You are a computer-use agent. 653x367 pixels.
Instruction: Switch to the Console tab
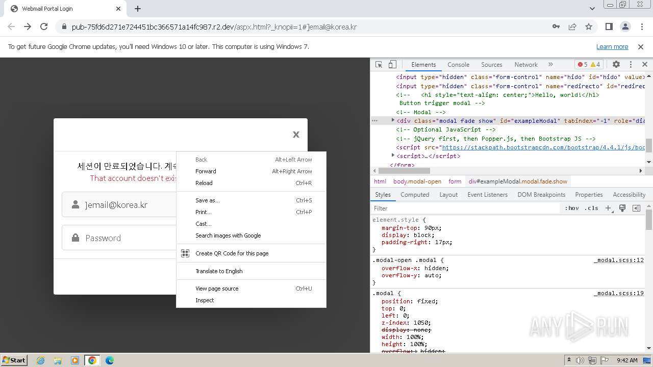tap(458, 65)
